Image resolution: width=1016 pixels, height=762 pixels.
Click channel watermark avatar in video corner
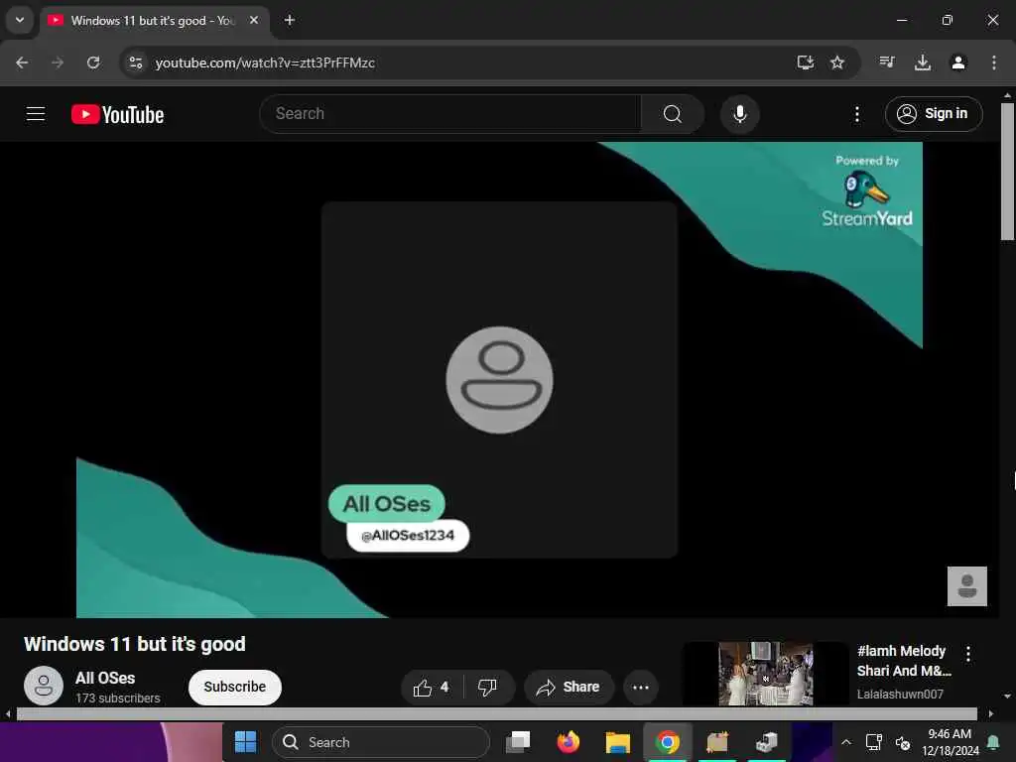coord(966,585)
